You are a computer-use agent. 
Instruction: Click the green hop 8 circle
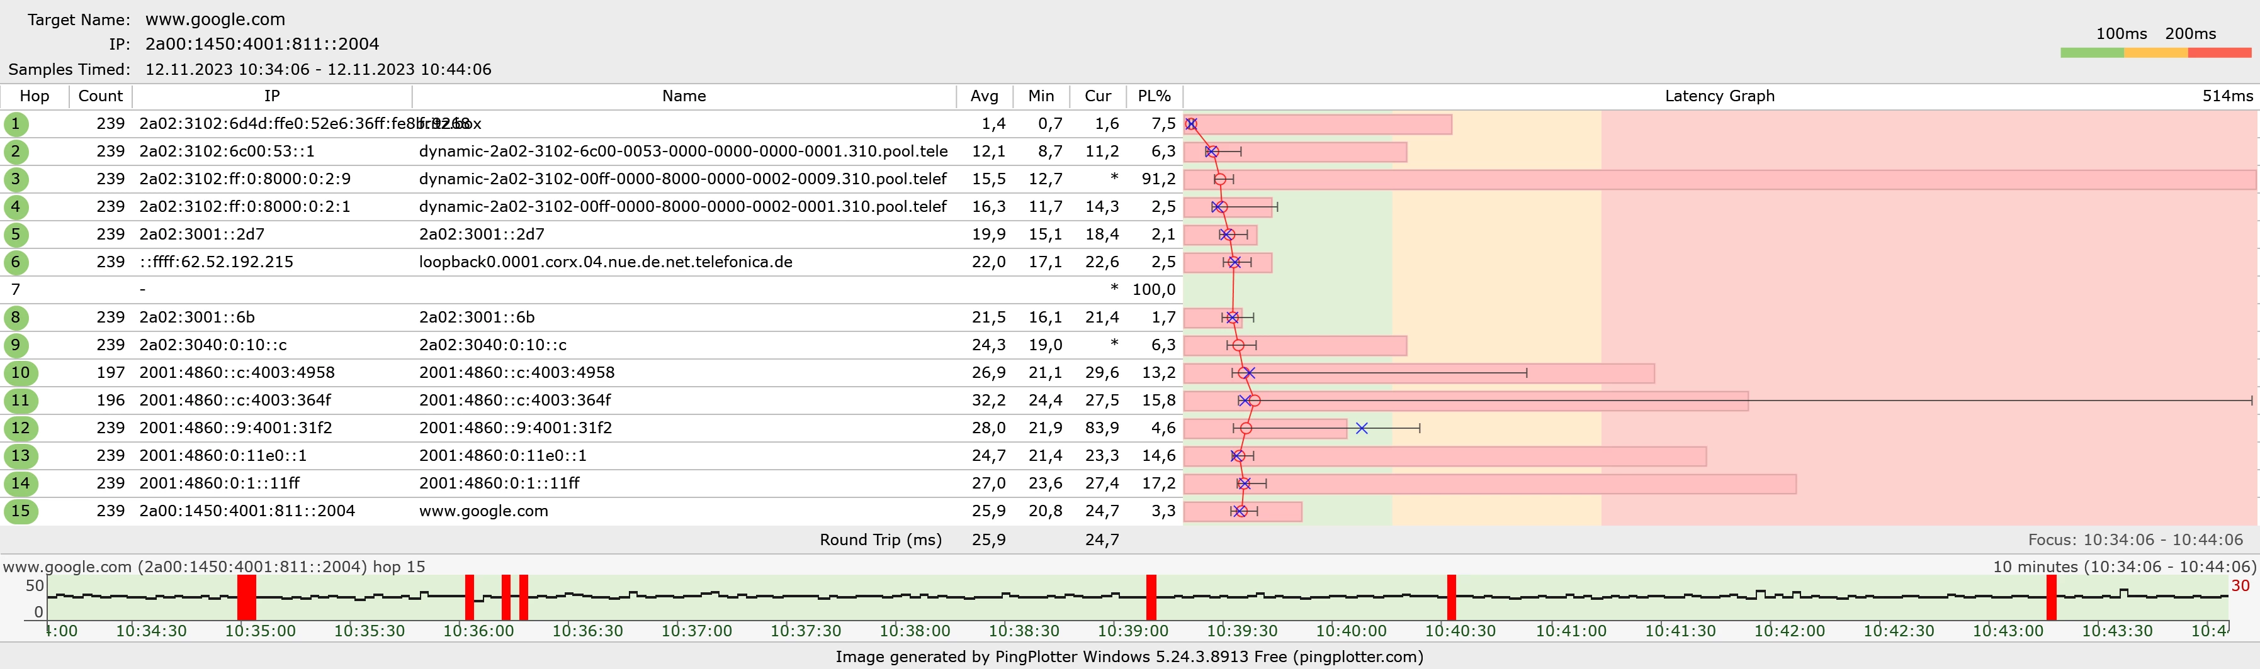click(x=15, y=318)
